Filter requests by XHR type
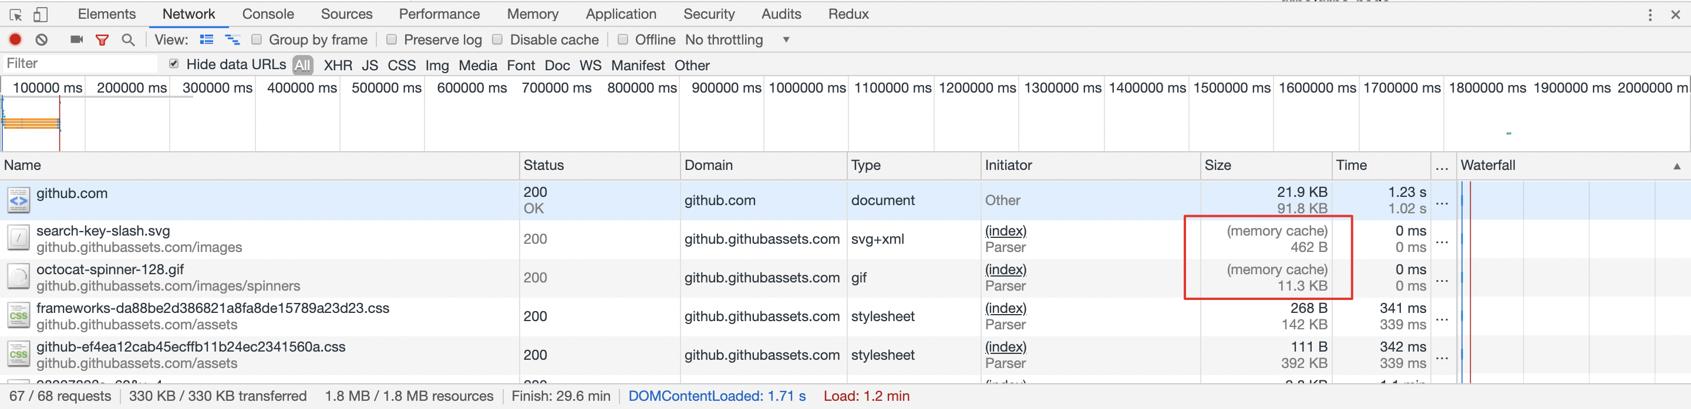 (x=338, y=66)
